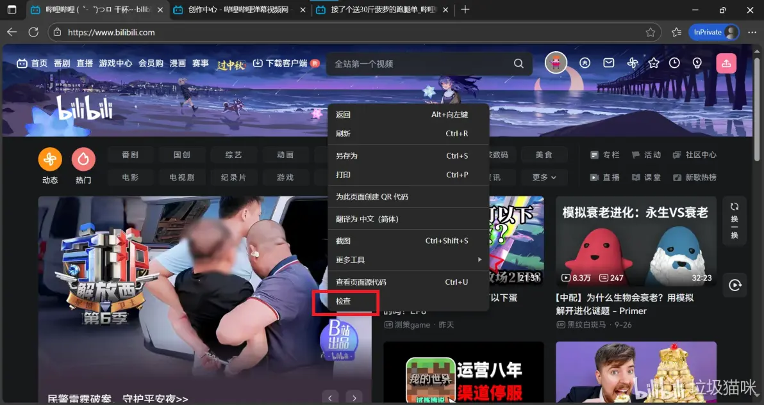764x405 pixels.
Task: Open the 综艺 category button
Action: click(x=233, y=155)
